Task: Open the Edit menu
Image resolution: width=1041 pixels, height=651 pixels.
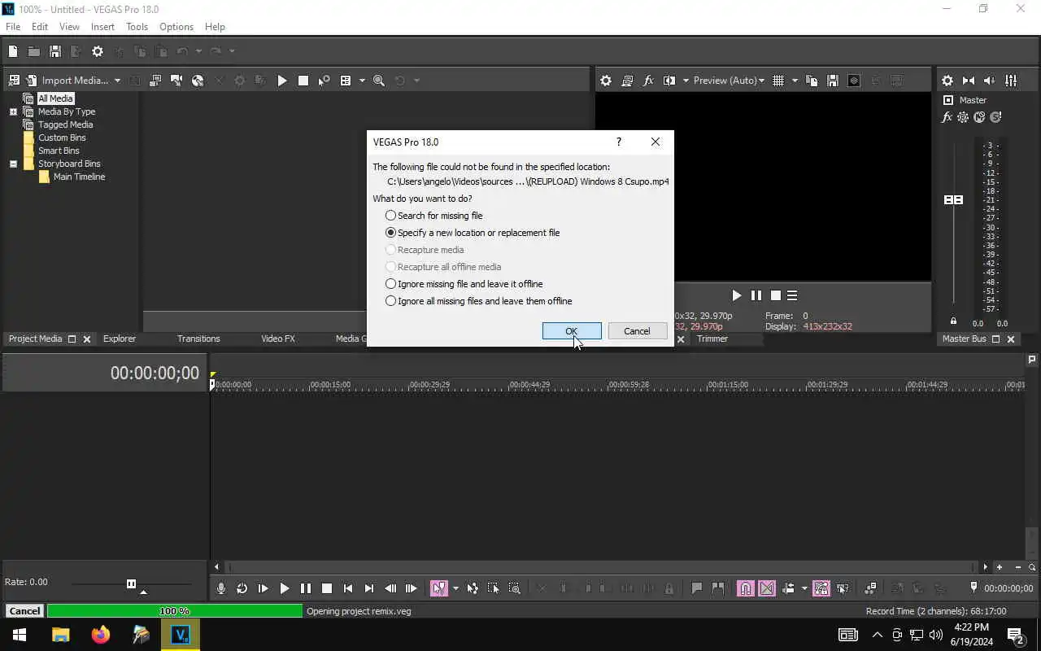Action: (x=40, y=27)
